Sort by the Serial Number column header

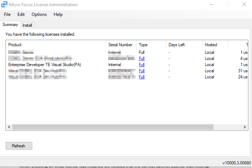[121, 45]
